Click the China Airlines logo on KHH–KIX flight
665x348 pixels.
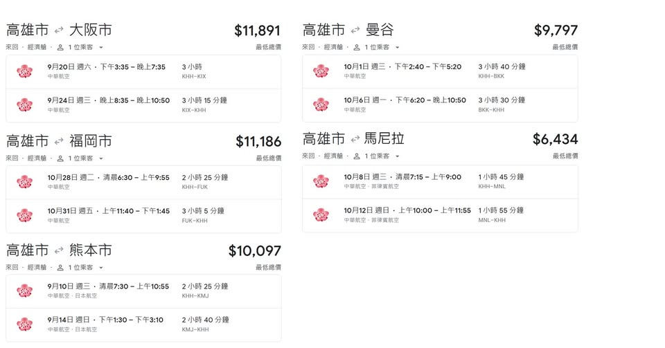tap(25, 71)
